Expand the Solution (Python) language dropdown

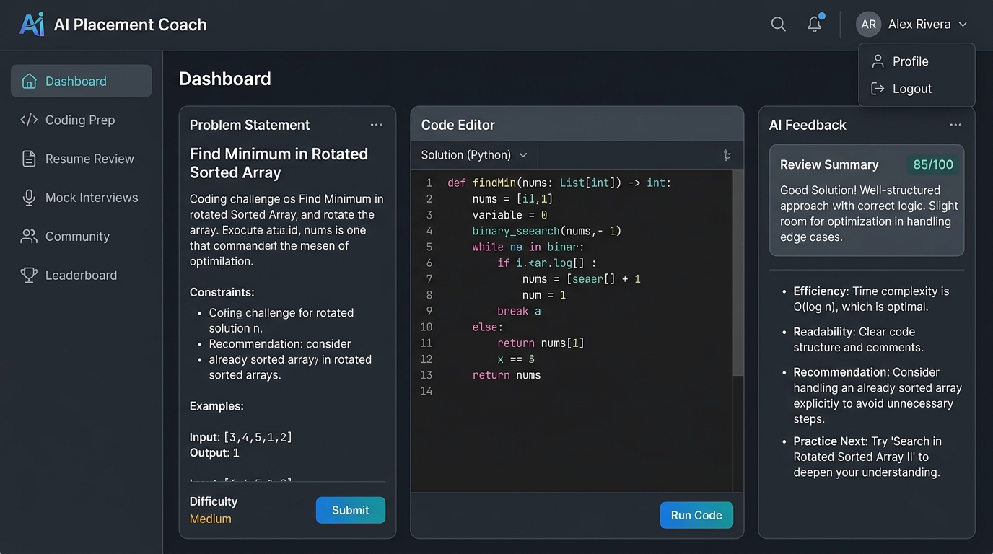click(474, 155)
